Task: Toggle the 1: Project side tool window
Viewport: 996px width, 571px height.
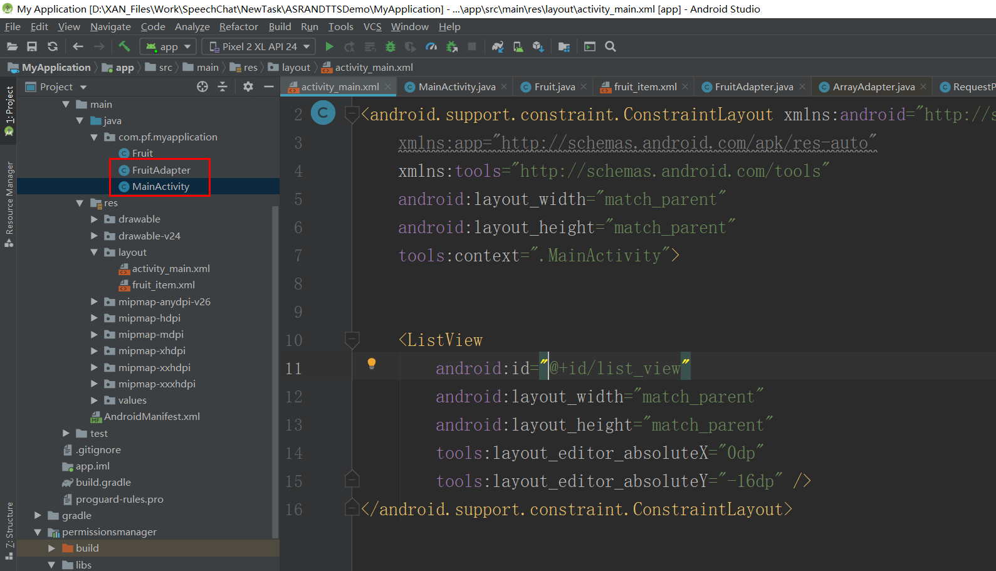Action: pyautogui.click(x=9, y=110)
